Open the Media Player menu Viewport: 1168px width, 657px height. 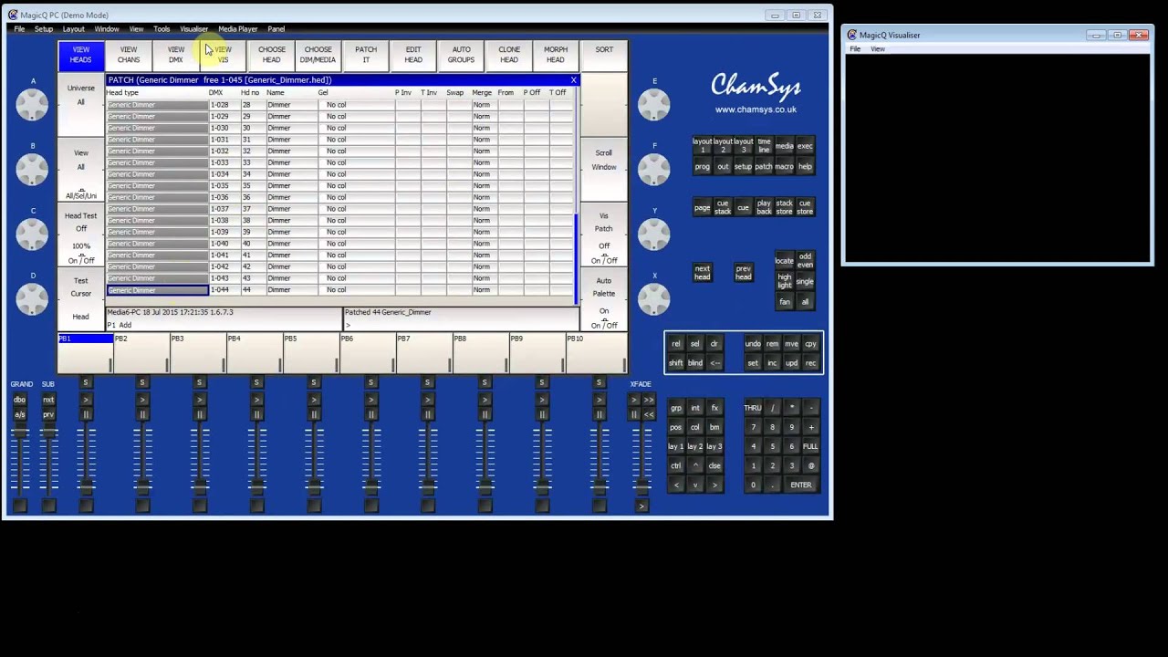[x=237, y=29]
